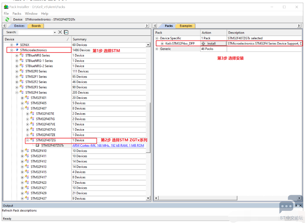The height and width of the screenshot is (223, 306).
Task: Open the Help menu
Action: [44, 14]
